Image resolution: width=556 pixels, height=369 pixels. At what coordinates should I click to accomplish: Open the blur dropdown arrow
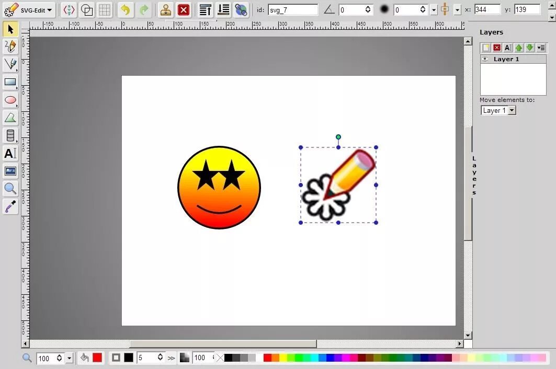pyautogui.click(x=434, y=10)
